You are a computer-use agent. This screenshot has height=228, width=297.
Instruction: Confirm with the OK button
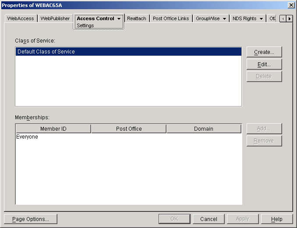pos(174,219)
